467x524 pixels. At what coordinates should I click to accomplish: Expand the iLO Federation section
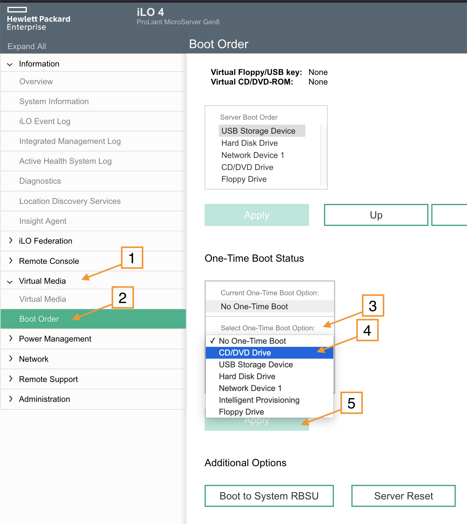11,241
